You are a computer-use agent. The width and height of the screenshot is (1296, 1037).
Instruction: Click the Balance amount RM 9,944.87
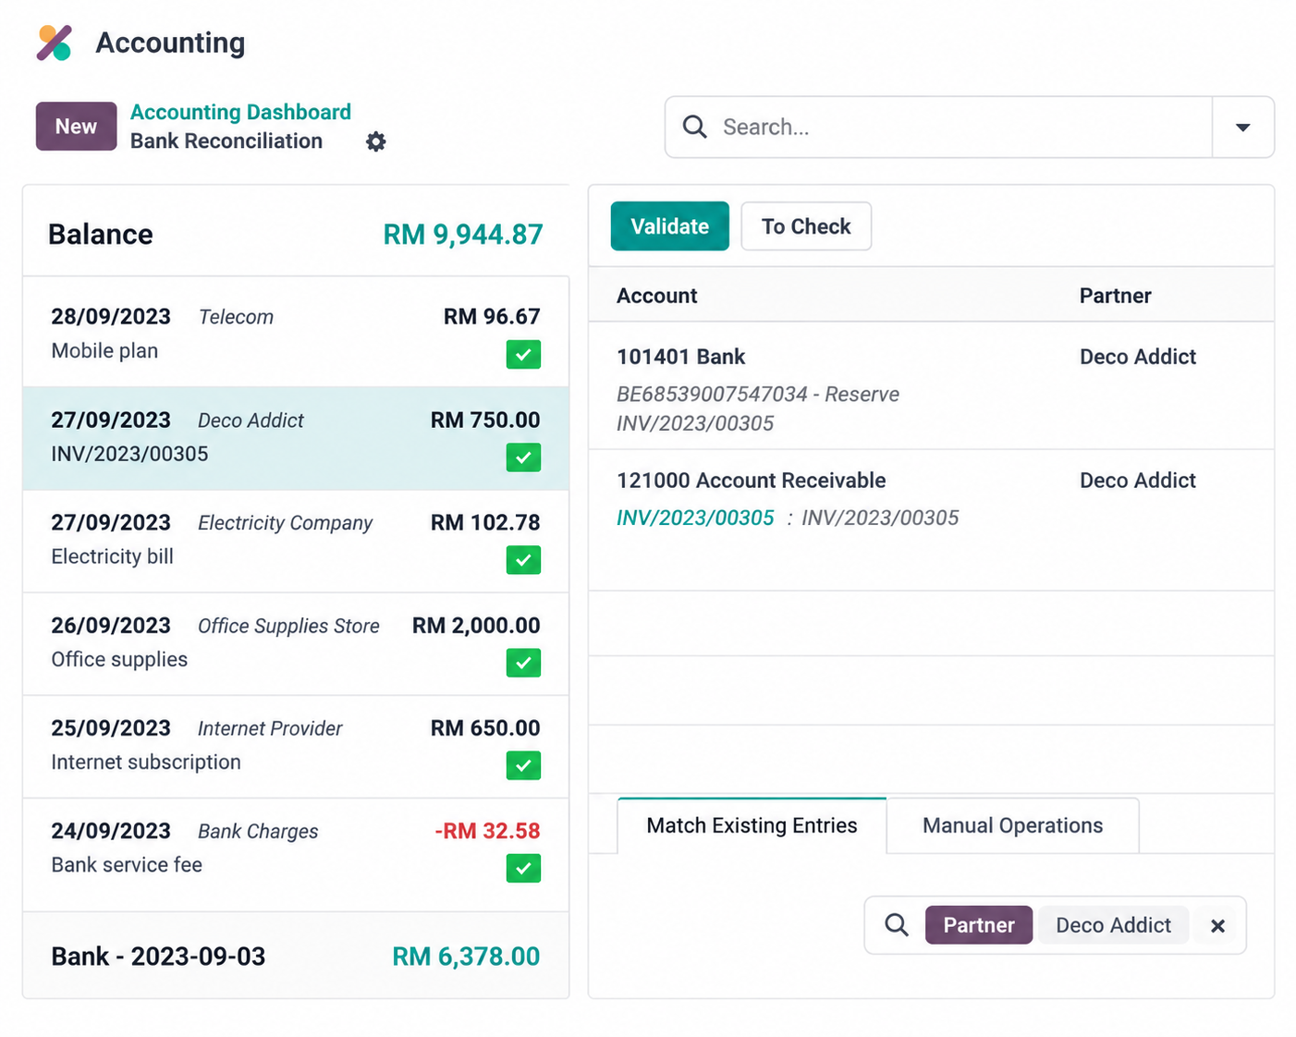point(463,235)
